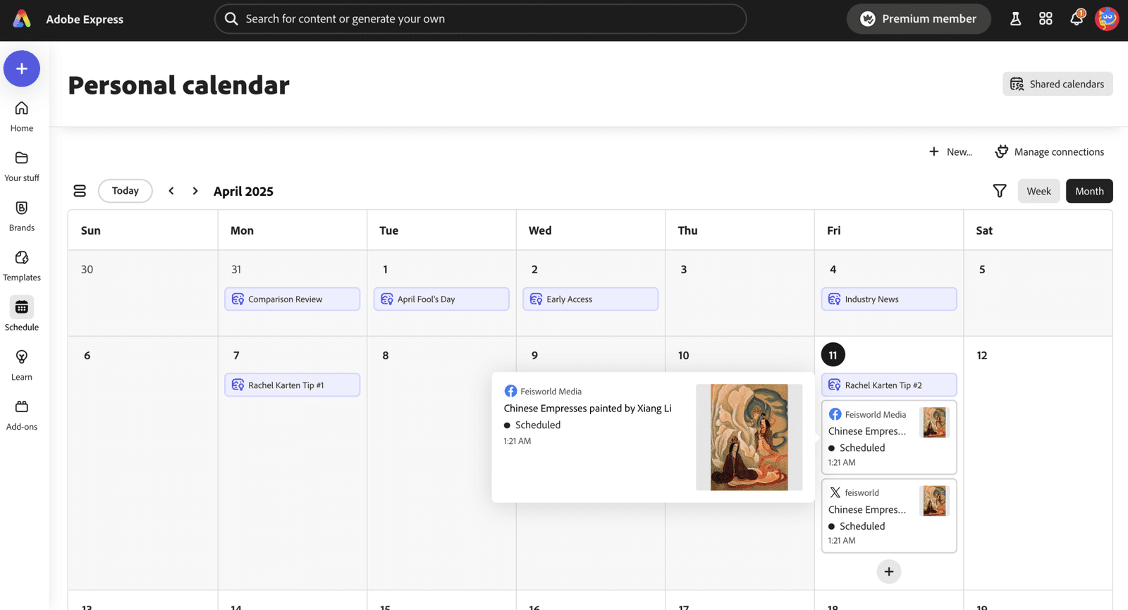Go to next month arrow
The height and width of the screenshot is (610, 1128).
(x=195, y=191)
